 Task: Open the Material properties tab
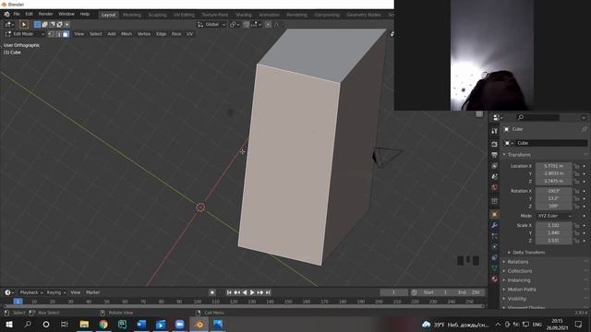(495, 279)
